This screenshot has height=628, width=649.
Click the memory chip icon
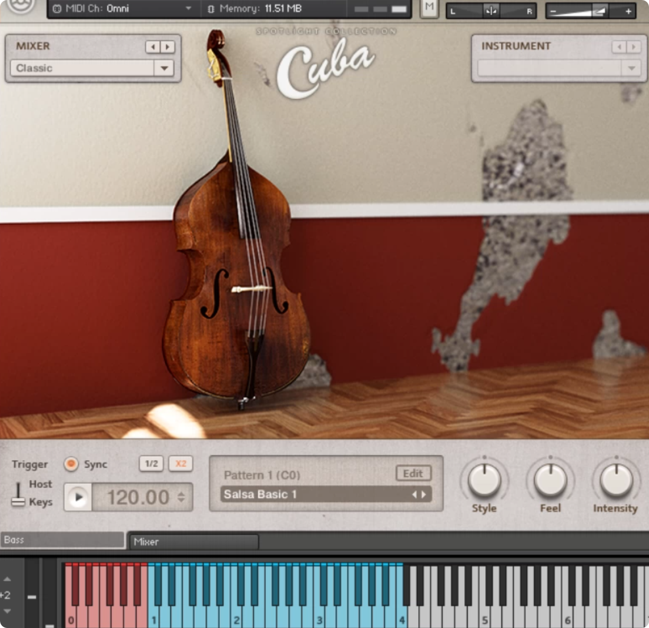coord(211,9)
